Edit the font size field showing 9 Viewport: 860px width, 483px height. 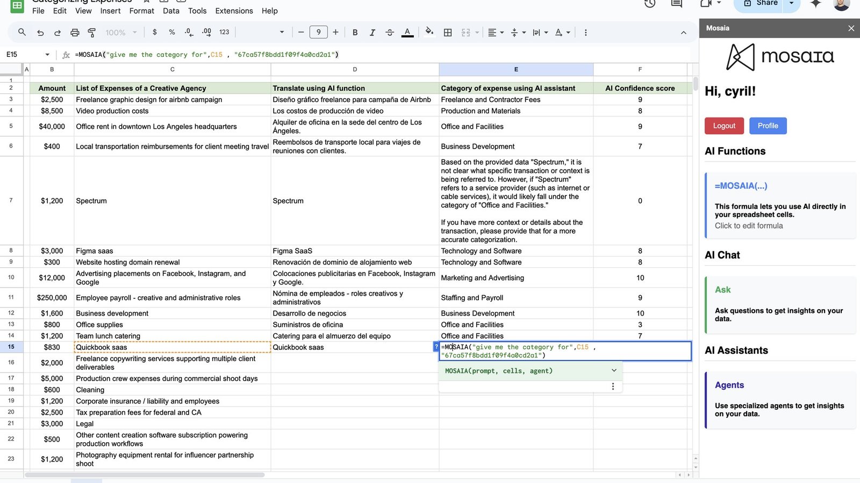coord(318,32)
